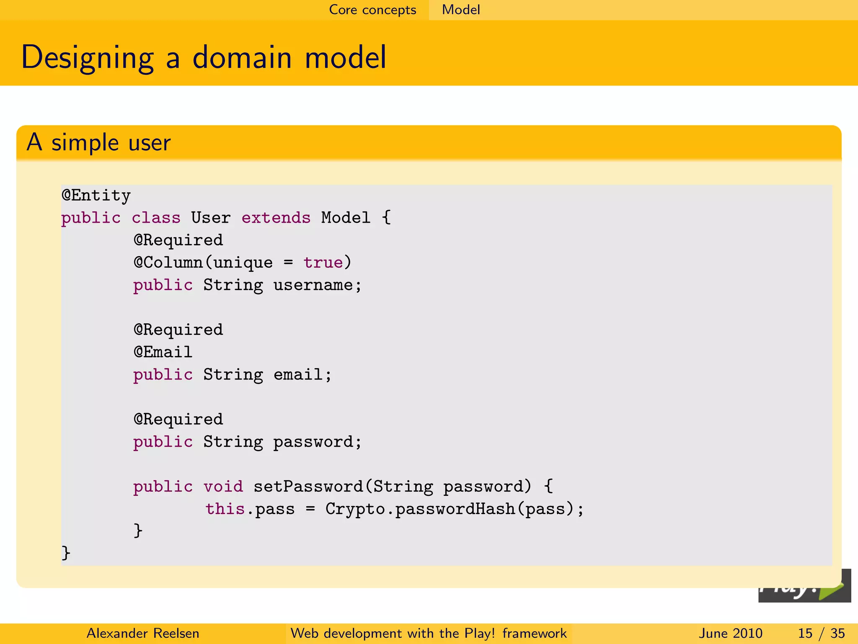Click the footer presentation title link
Image resolution: width=858 pixels, height=644 pixels.
click(x=428, y=633)
